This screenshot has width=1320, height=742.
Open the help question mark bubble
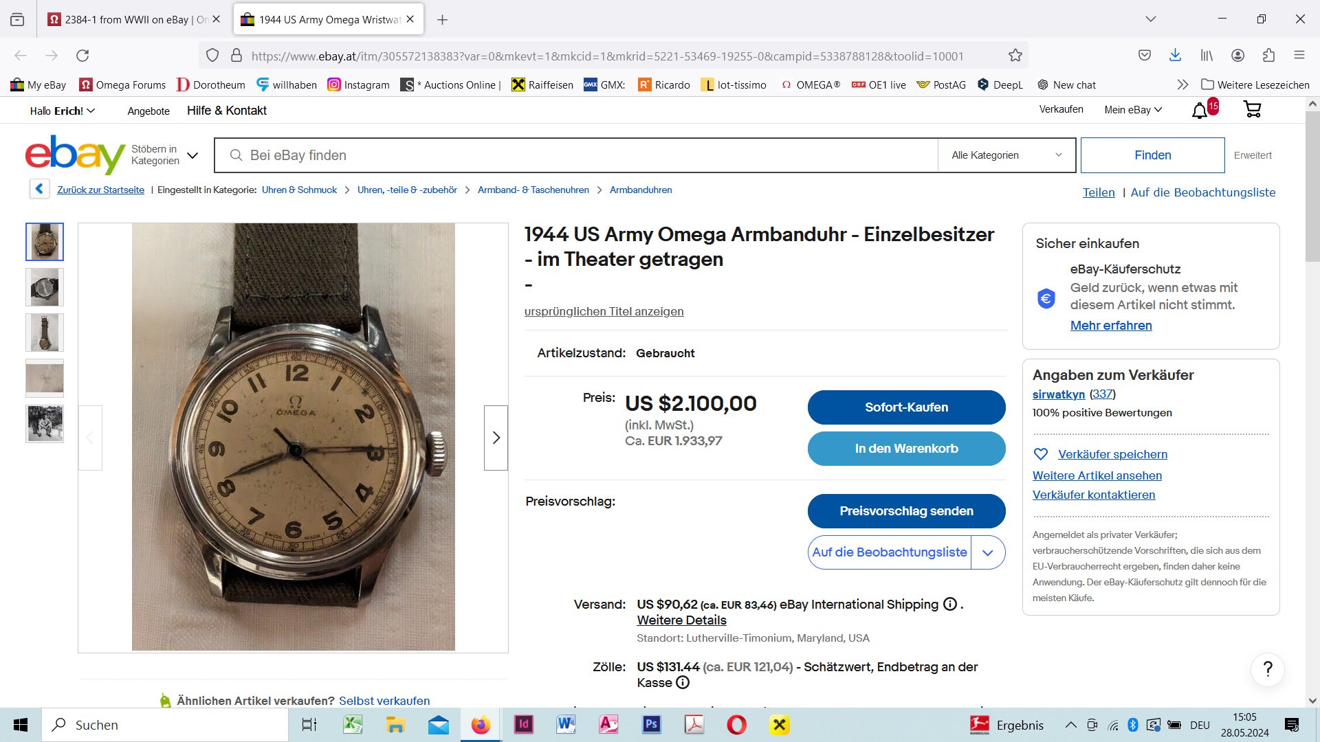point(1268,669)
